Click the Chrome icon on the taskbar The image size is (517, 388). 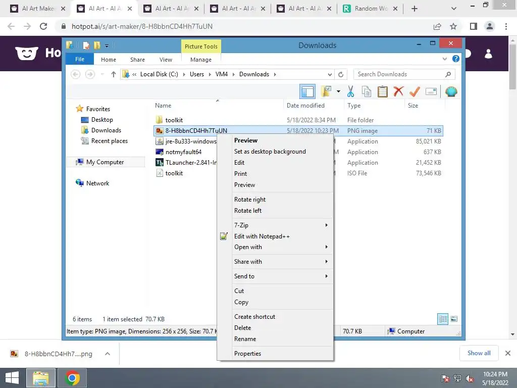point(72,378)
